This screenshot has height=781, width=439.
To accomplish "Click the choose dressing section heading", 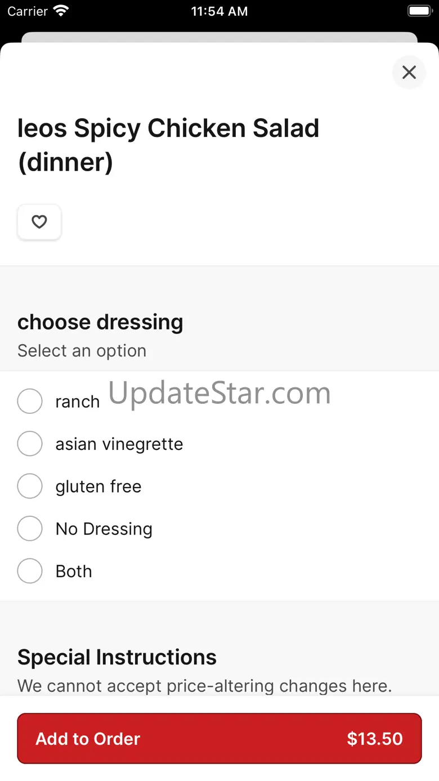I will point(100,322).
